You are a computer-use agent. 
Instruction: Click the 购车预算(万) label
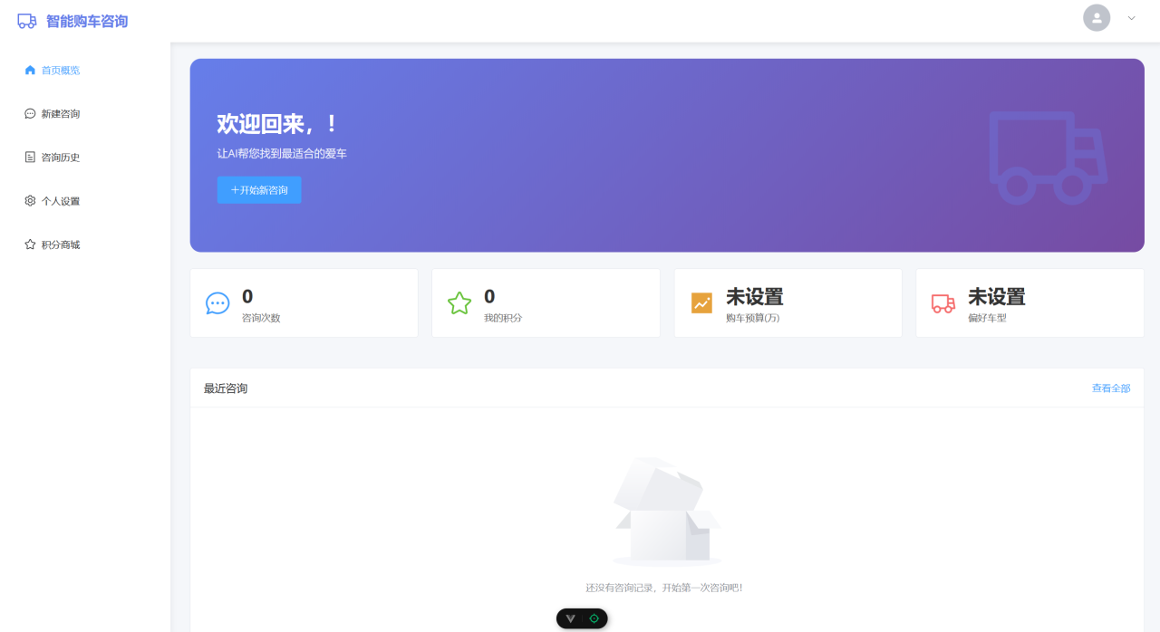pyautogui.click(x=752, y=318)
